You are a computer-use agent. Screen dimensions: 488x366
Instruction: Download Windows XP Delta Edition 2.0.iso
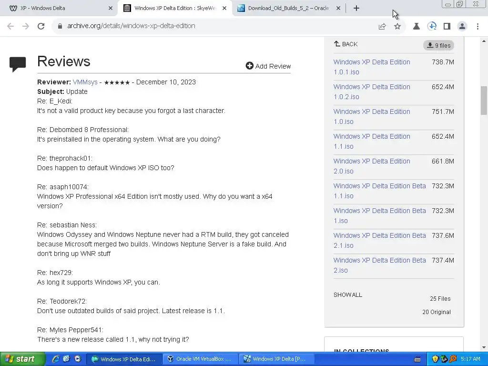(x=372, y=166)
